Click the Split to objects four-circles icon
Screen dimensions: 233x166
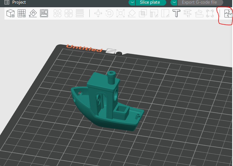57,13
